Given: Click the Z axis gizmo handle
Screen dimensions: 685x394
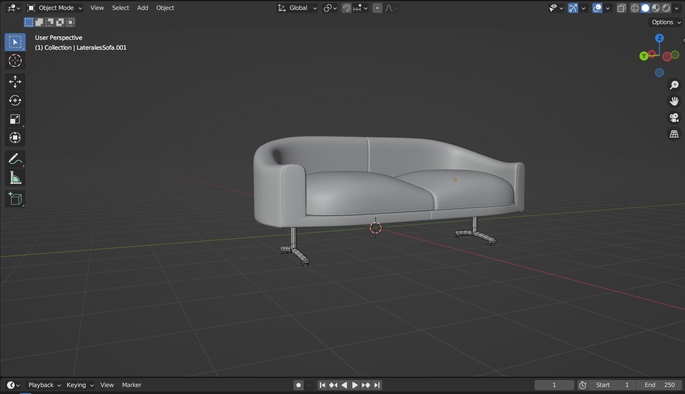Looking at the screenshot, I should tap(659, 38).
